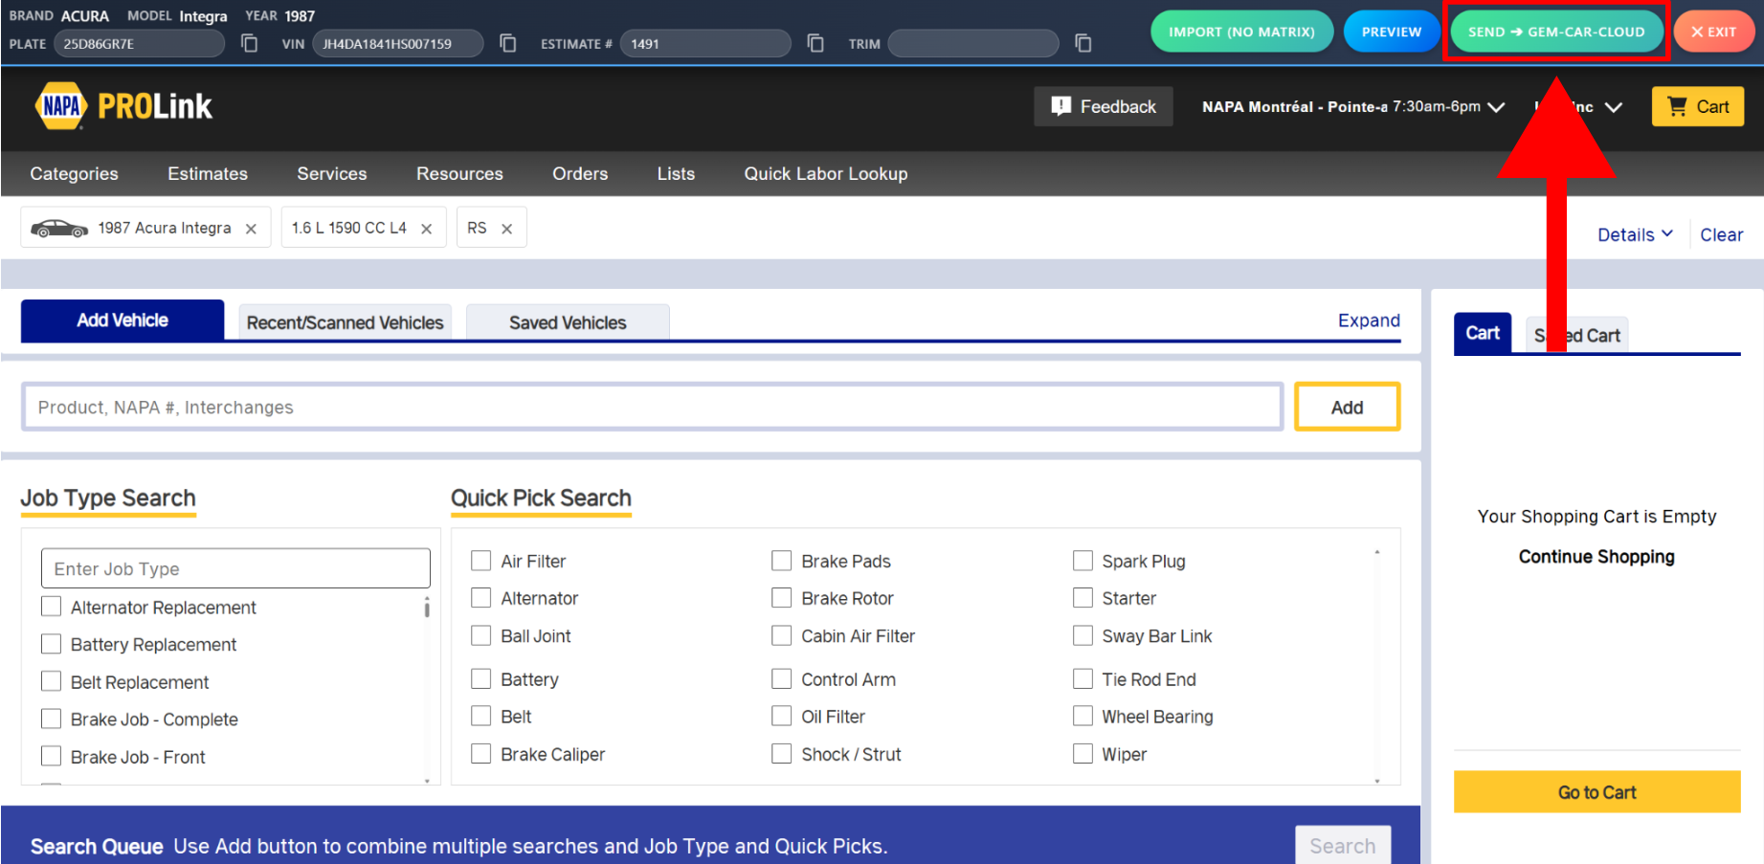This screenshot has height=864, width=1764.
Task: Click the NAPA PROLink logo
Action: coord(123,106)
